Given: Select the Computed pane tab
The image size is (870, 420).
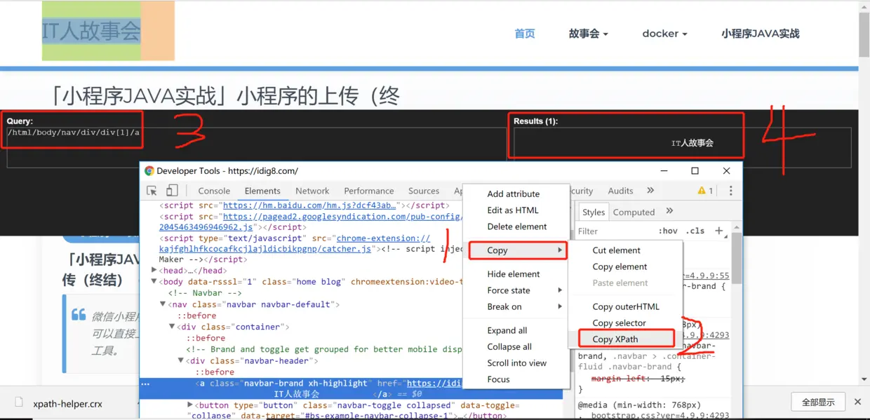Looking at the screenshot, I should pos(634,212).
